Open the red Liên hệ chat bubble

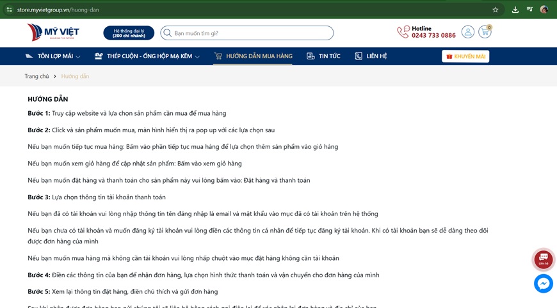click(x=544, y=259)
